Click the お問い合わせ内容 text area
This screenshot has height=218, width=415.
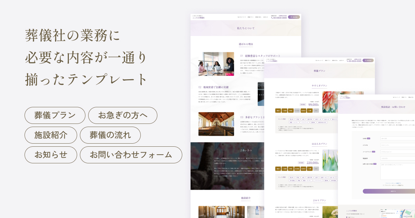click(398, 171)
